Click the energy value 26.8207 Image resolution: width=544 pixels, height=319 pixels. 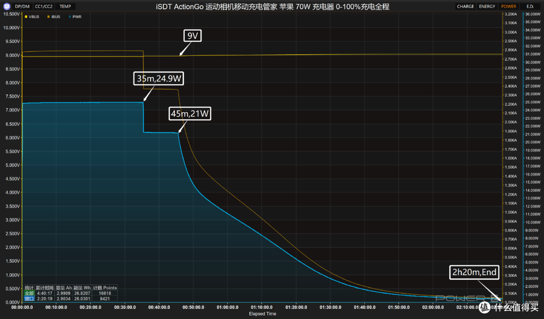[x=82, y=293]
